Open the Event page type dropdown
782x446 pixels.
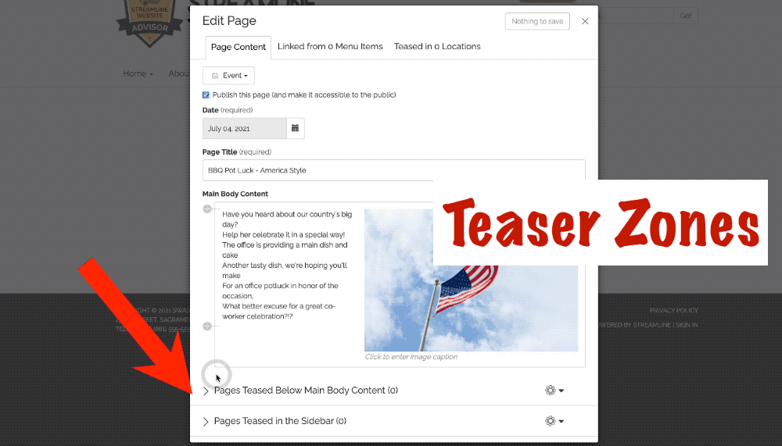(228, 76)
